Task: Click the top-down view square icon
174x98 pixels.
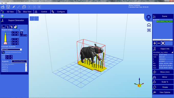Action: [x=149, y=30]
